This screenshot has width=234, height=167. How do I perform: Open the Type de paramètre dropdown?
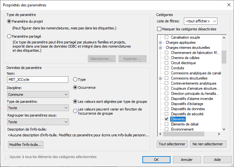pos(38,108)
